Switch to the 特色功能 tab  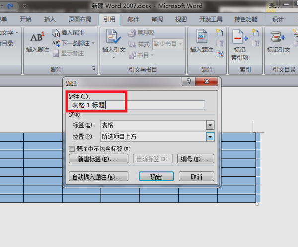(246, 19)
